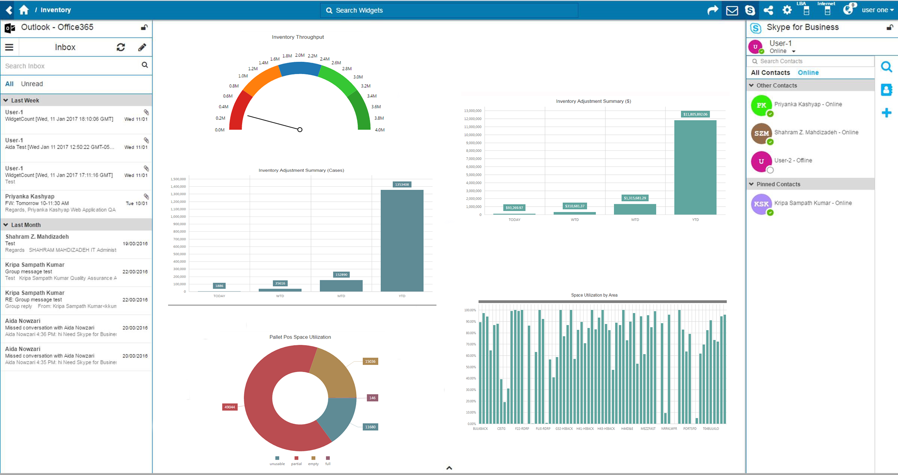Switch to Unread emails tab
898x475 pixels.
point(32,84)
